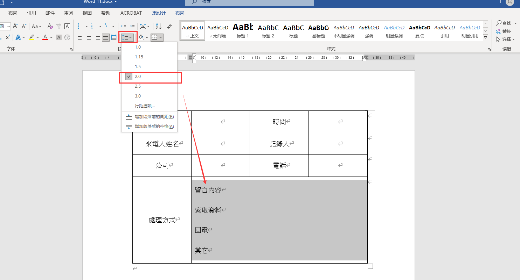Screen dimensions: 520x280
Task: Click the line spacing button
Action: pyautogui.click(x=127, y=37)
